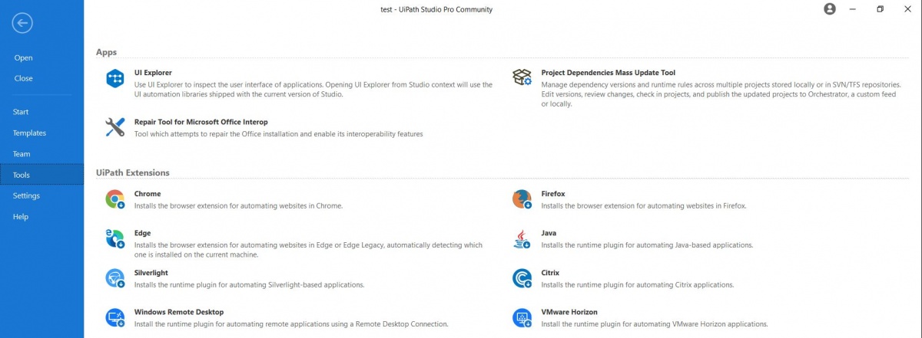
Task: Select the Java runtime plugin icon
Action: coord(522,238)
